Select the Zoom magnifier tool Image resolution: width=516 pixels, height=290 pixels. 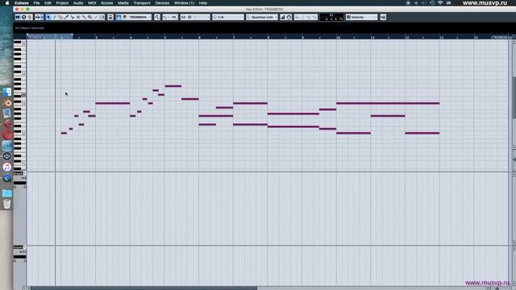89,17
